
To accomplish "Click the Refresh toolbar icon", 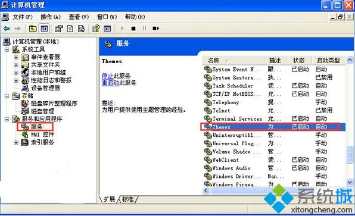I will coord(70,29).
